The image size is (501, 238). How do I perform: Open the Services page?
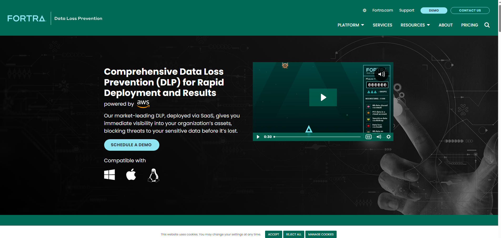[x=382, y=25]
